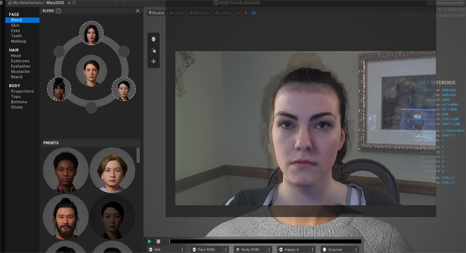Select Blend under Face
This screenshot has width=466, height=253.
(x=22, y=20)
